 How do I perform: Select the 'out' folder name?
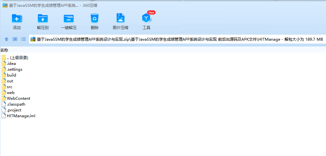[x=10, y=81]
